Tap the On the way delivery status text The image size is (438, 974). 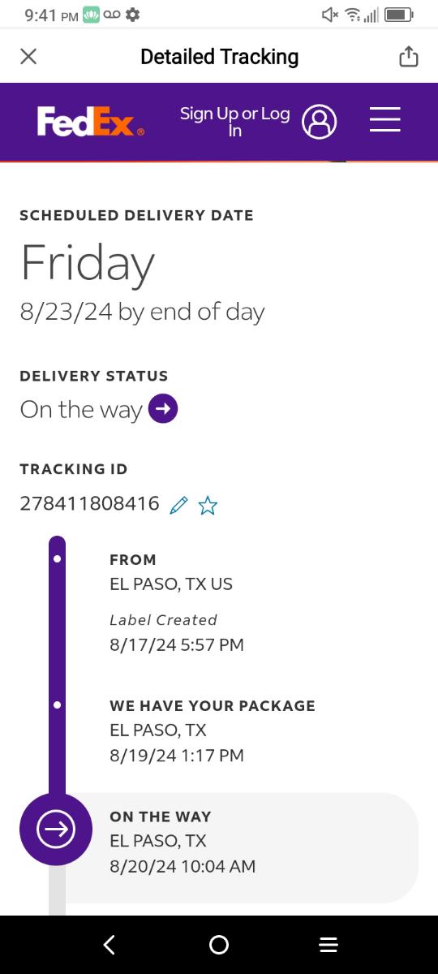tap(81, 410)
